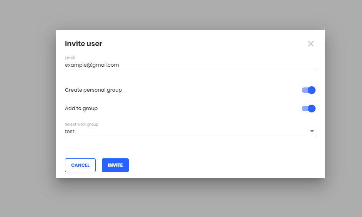The image size is (362, 217).
Task: Disable the Add to group toggle
Action: point(309,108)
